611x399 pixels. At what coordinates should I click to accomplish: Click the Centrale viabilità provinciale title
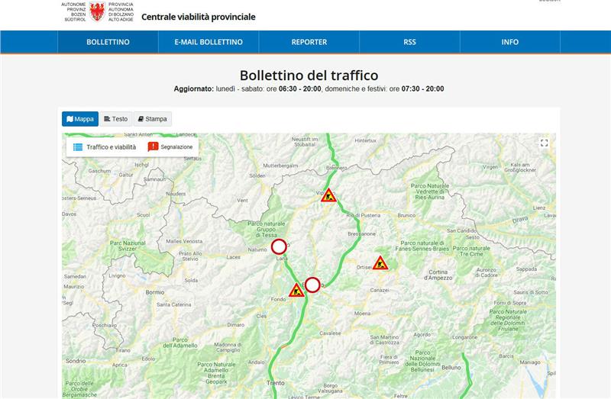[x=198, y=17]
